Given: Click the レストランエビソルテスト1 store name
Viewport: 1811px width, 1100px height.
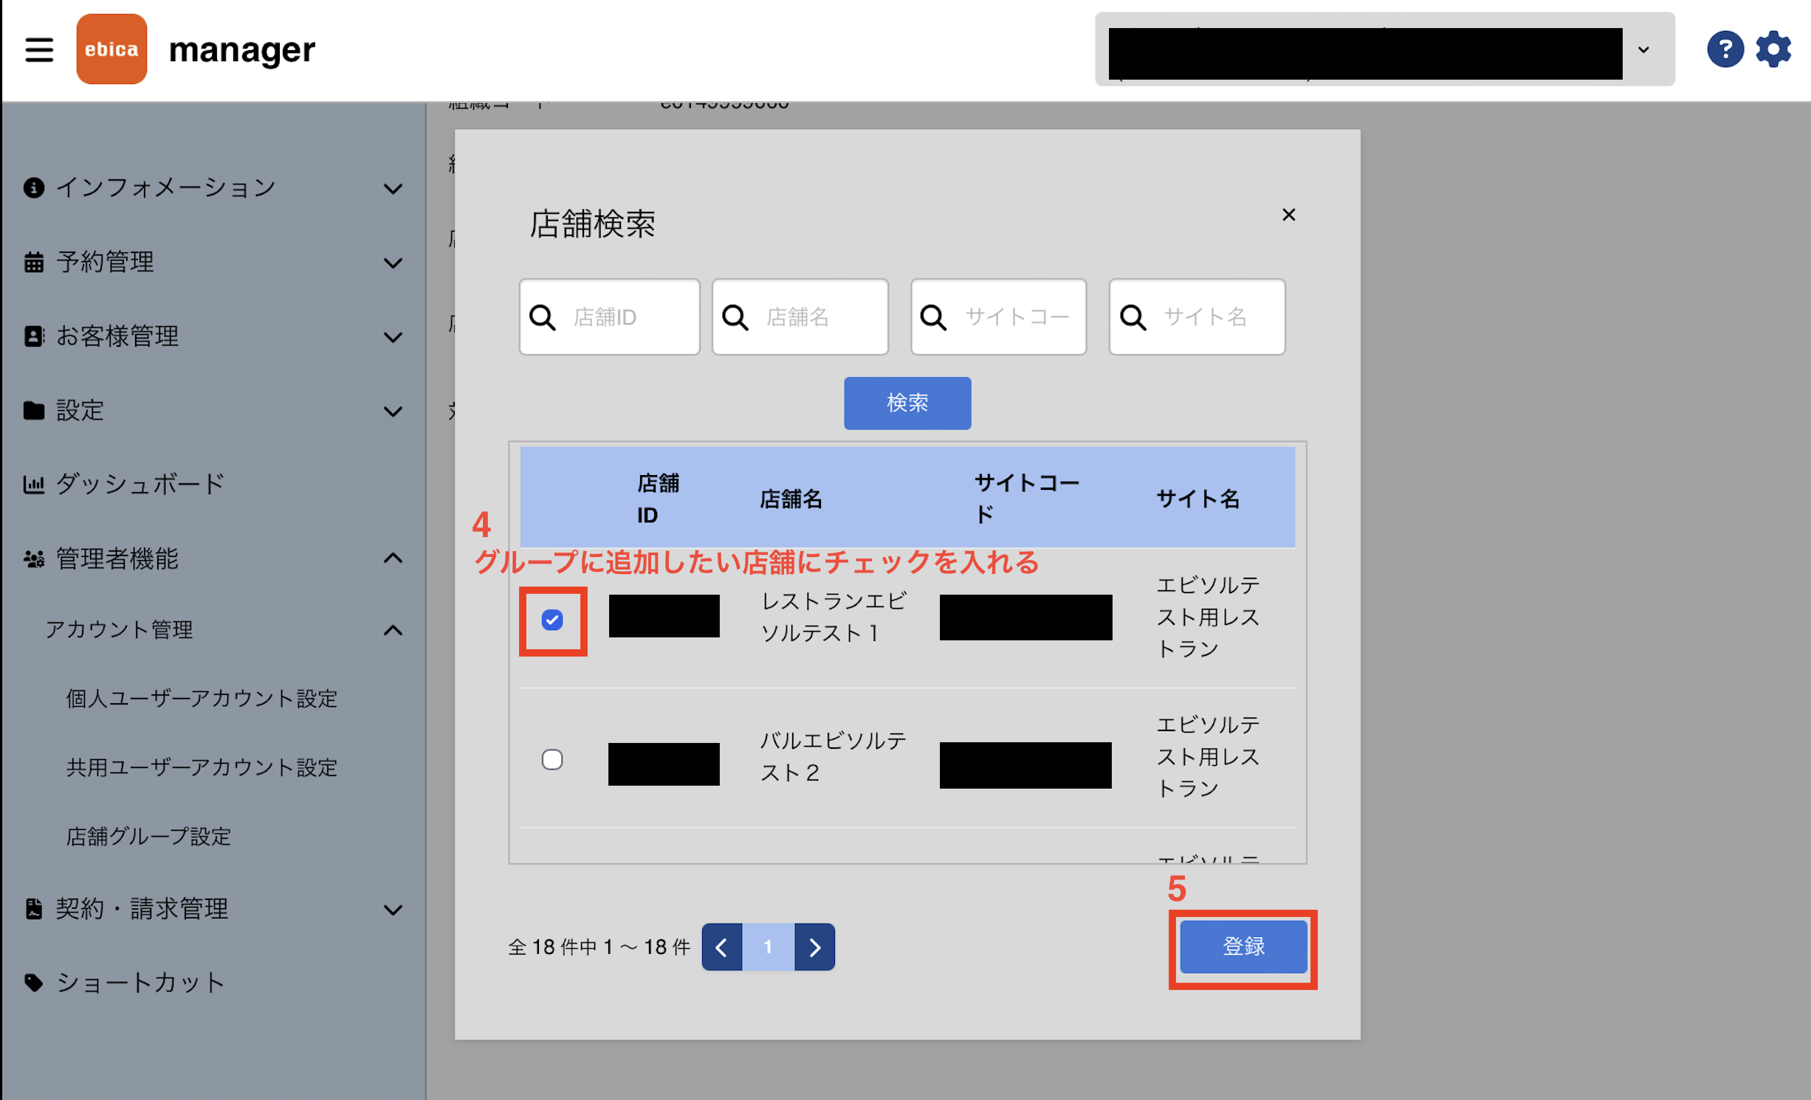Looking at the screenshot, I should pyautogui.click(x=834, y=618).
